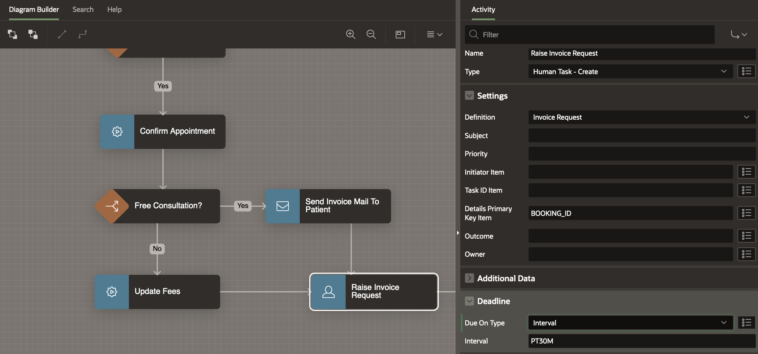Expand the Additional Data section

(x=469, y=278)
